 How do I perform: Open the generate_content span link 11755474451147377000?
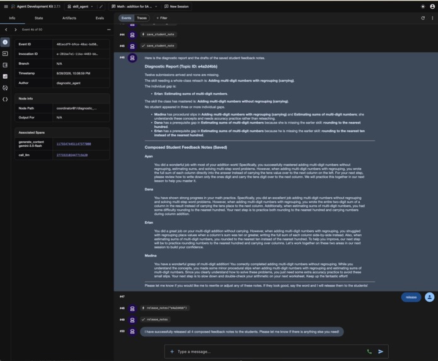[x=74, y=144]
